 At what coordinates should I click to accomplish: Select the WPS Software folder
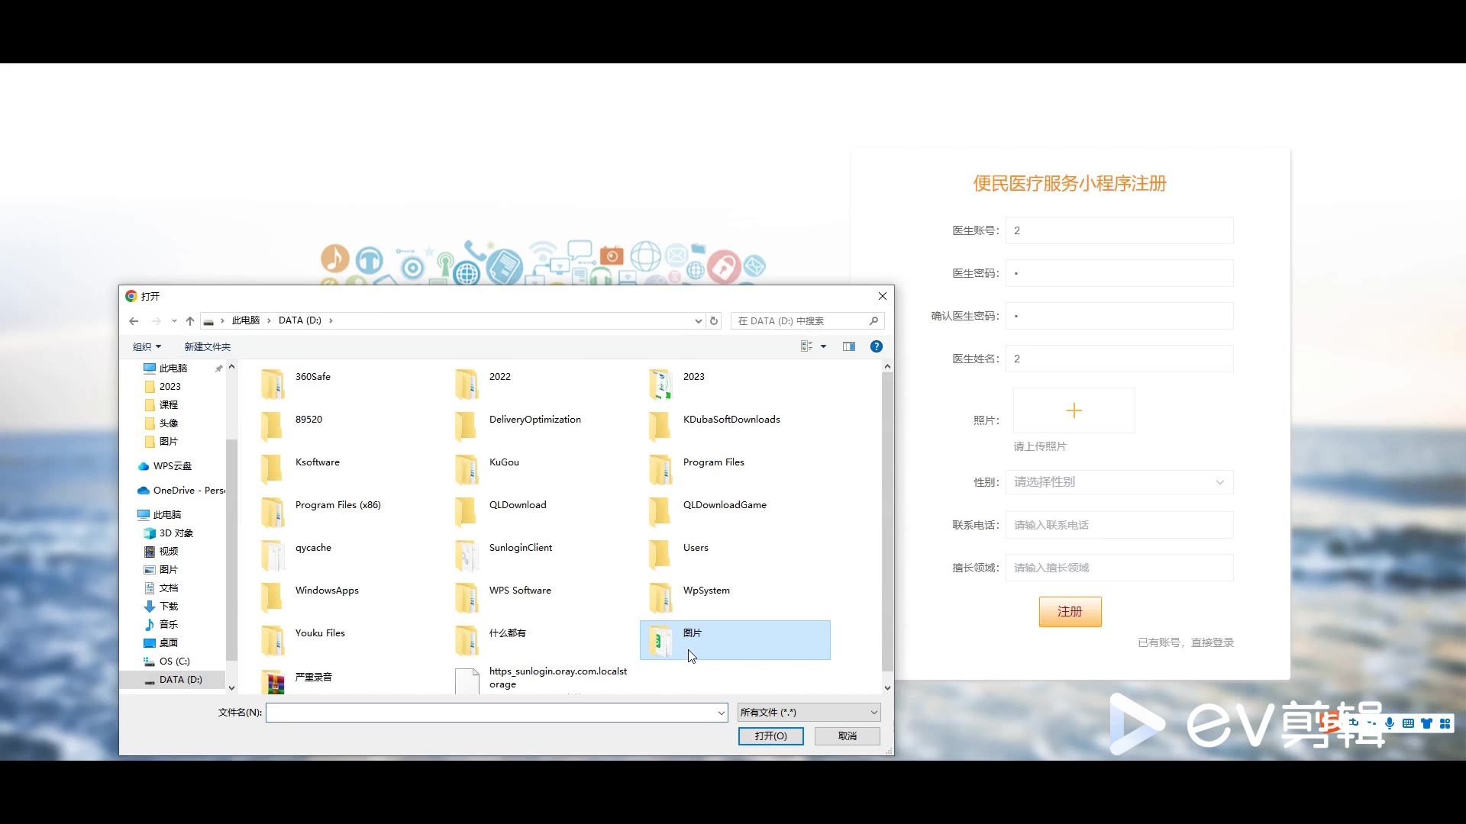(519, 591)
